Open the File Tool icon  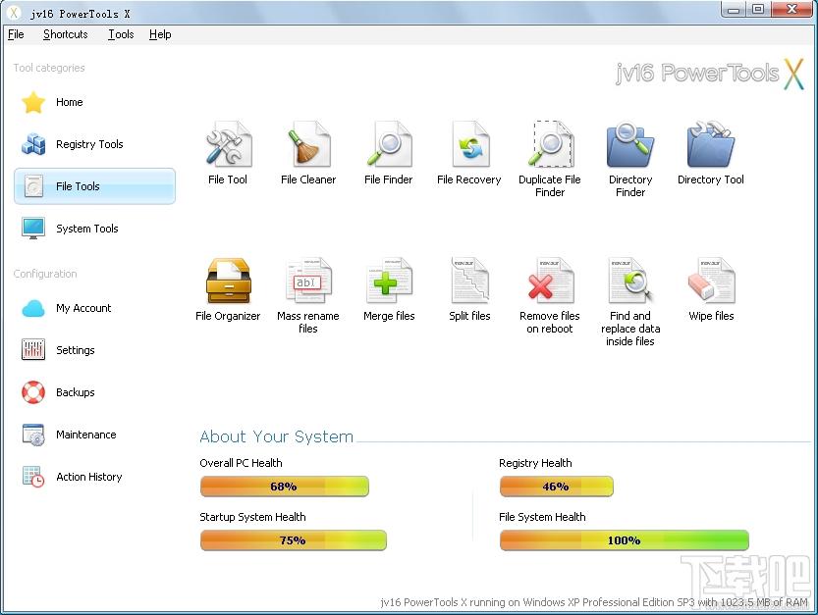[x=228, y=144]
